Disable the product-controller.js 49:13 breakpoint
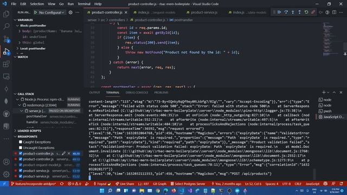The width and height of the screenshot is (347, 195). (x=21, y=159)
